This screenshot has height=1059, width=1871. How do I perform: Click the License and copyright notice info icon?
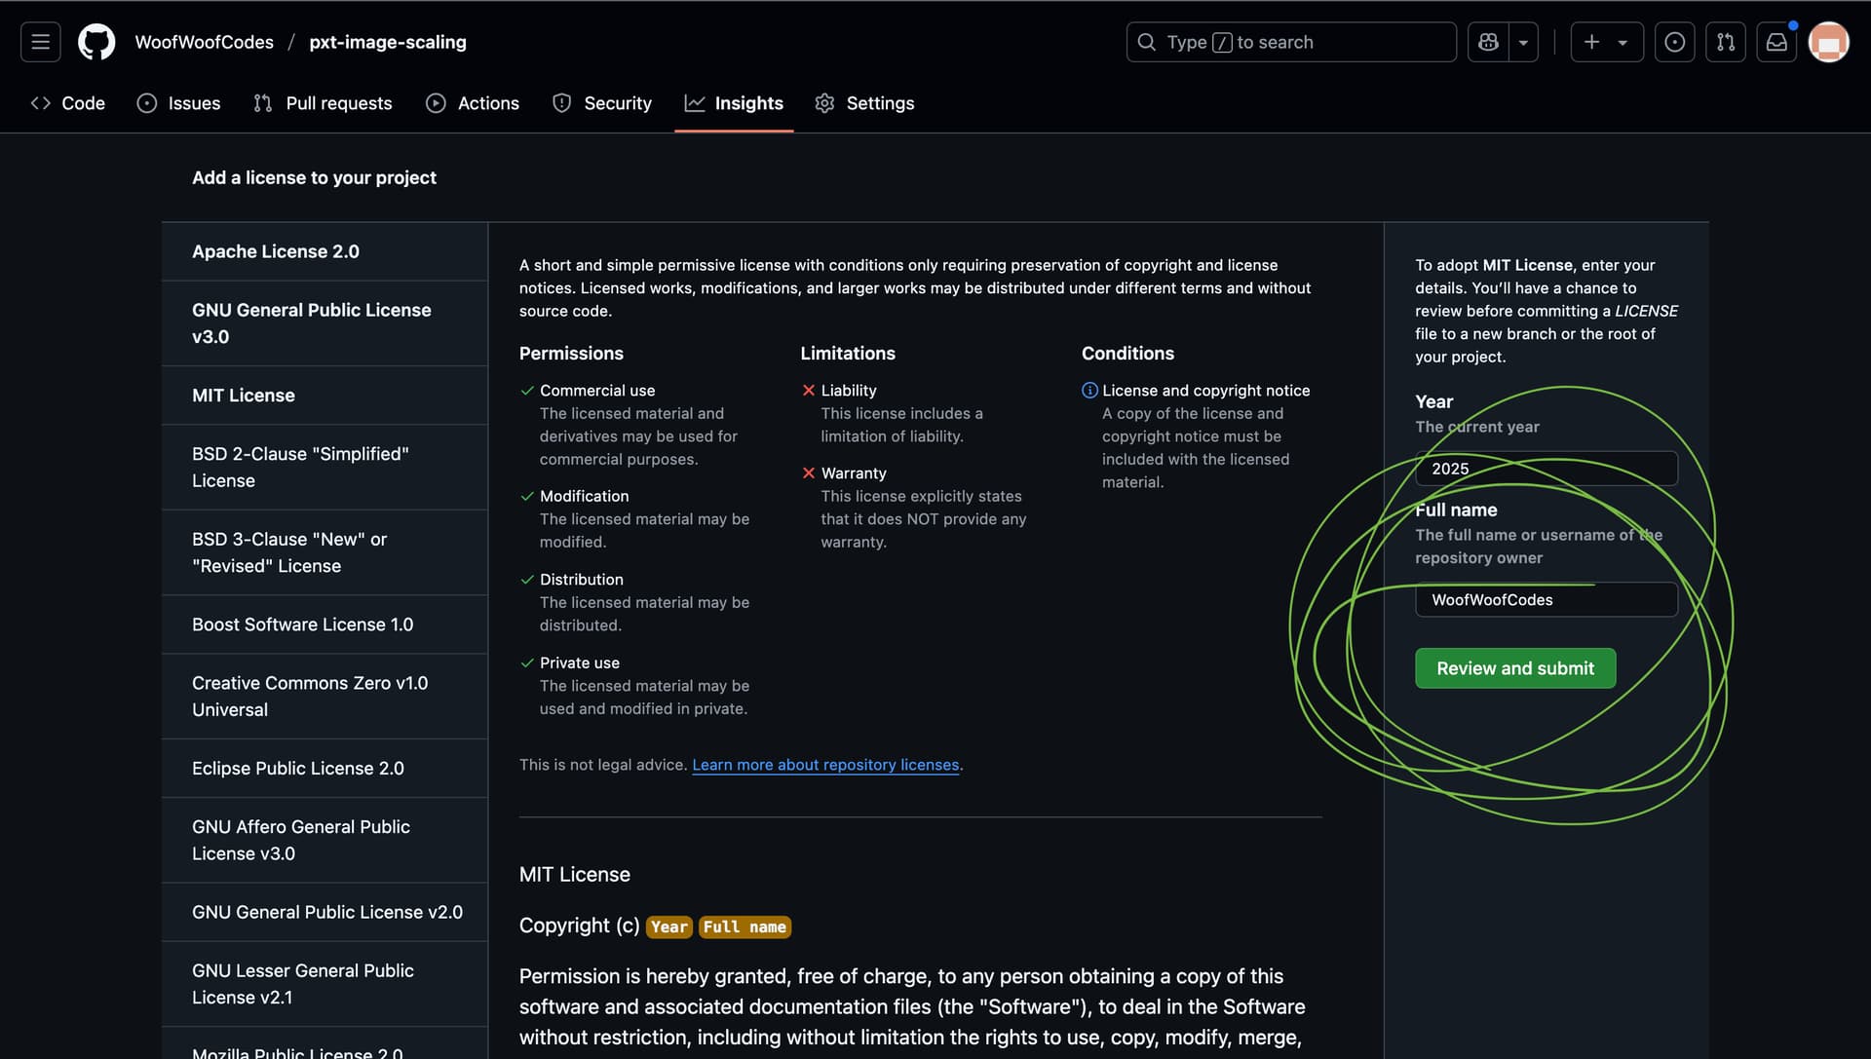click(1089, 391)
